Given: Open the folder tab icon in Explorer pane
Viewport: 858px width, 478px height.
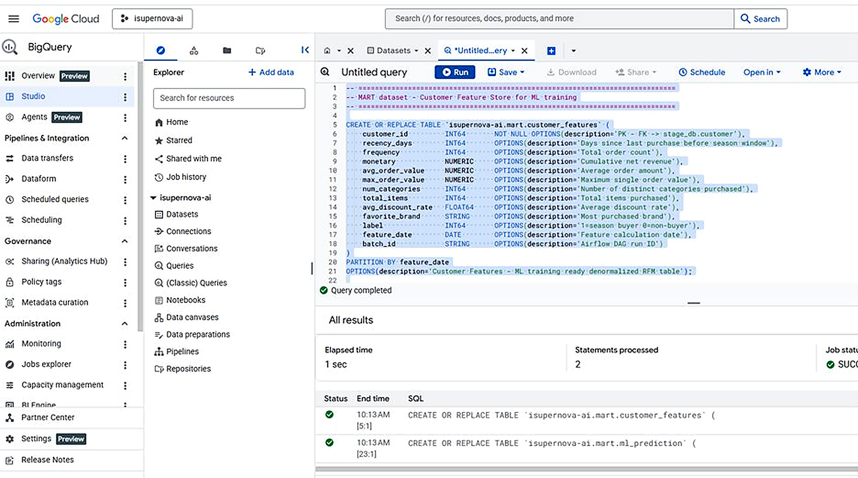Looking at the screenshot, I should 227,50.
